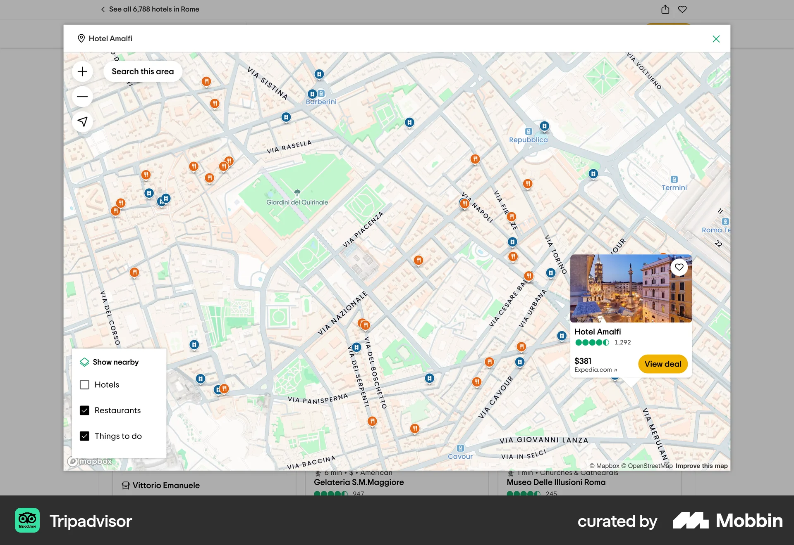
Task: Click the share icon at top right
Action: (x=666, y=9)
